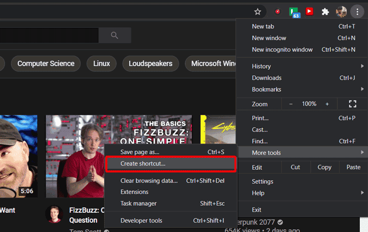Choose New incognito window
Image resolution: width=368 pixels, height=232 pixels.
303,50
